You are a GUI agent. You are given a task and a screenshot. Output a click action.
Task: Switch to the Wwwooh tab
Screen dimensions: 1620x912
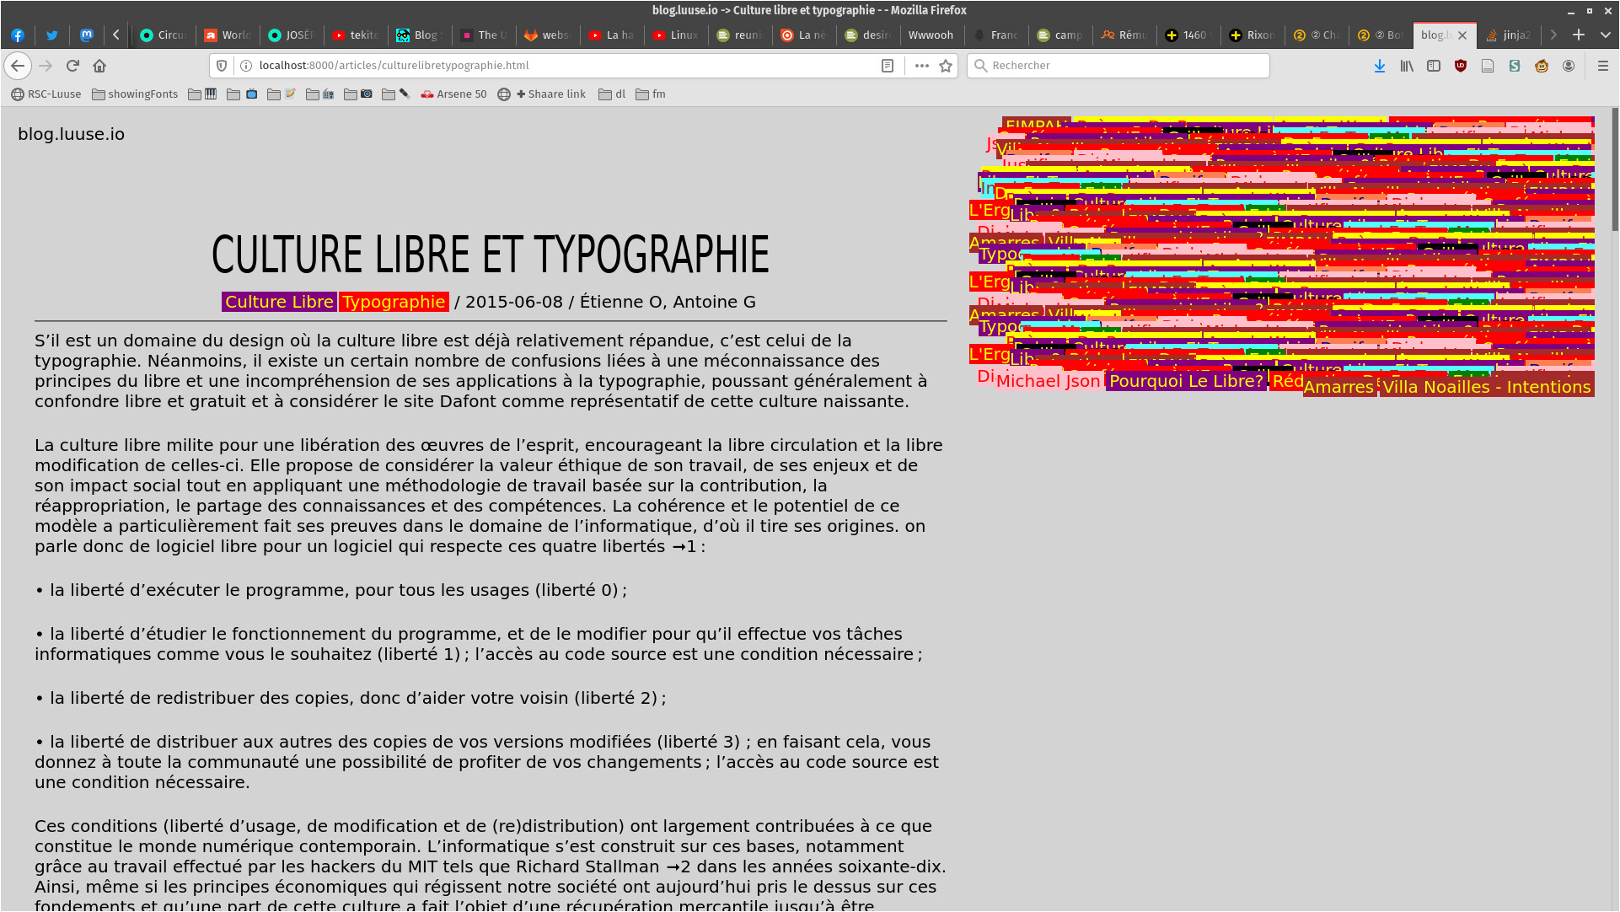(x=931, y=35)
